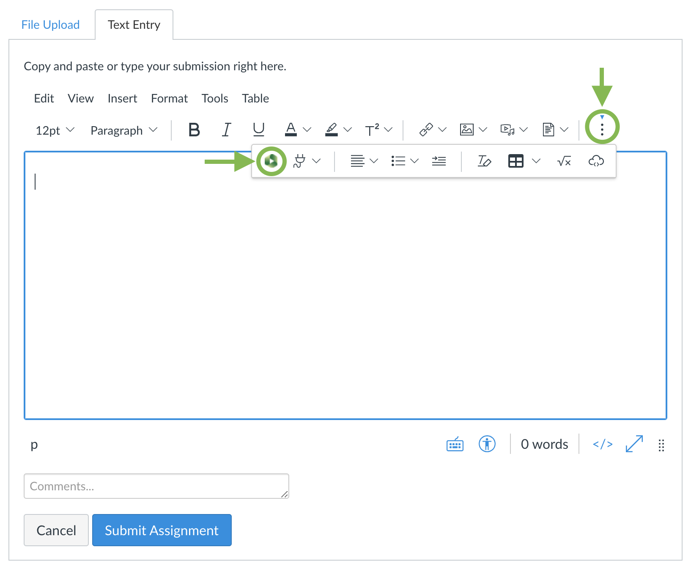
Task: Click the Submit Assignment button
Action: (162, 530)
